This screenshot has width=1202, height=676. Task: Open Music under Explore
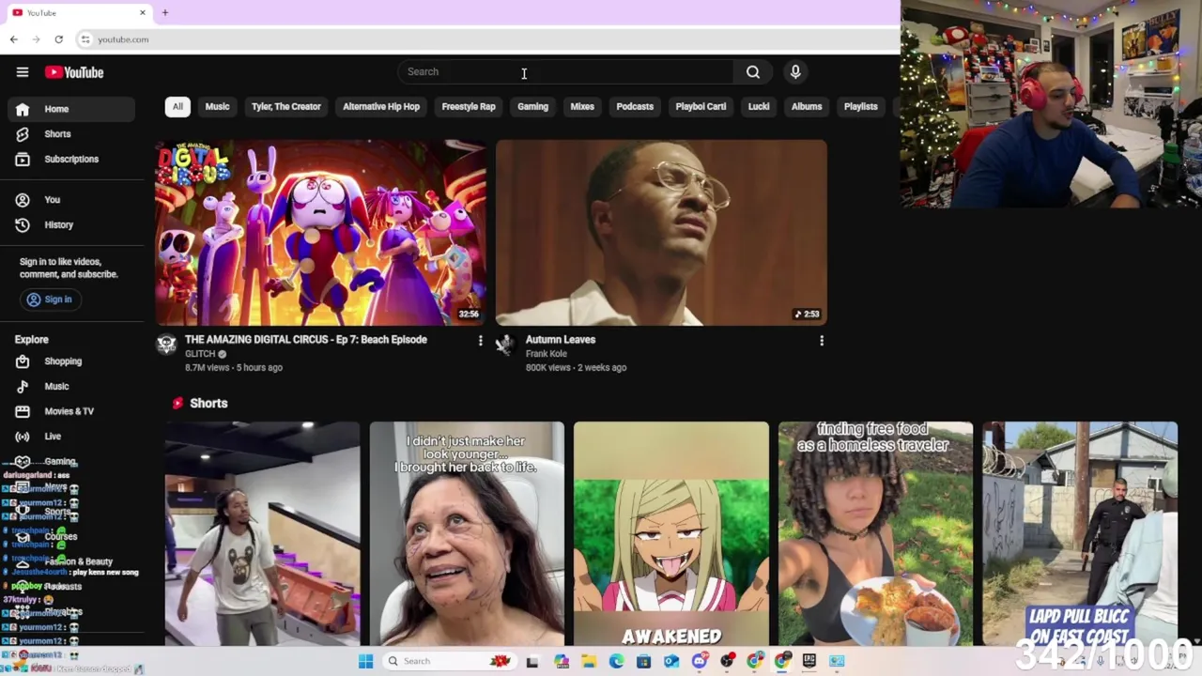point(71,387)
